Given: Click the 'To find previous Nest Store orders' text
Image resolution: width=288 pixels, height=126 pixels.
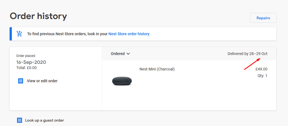Looking at the screenshot, I should (x=67, y=34).
